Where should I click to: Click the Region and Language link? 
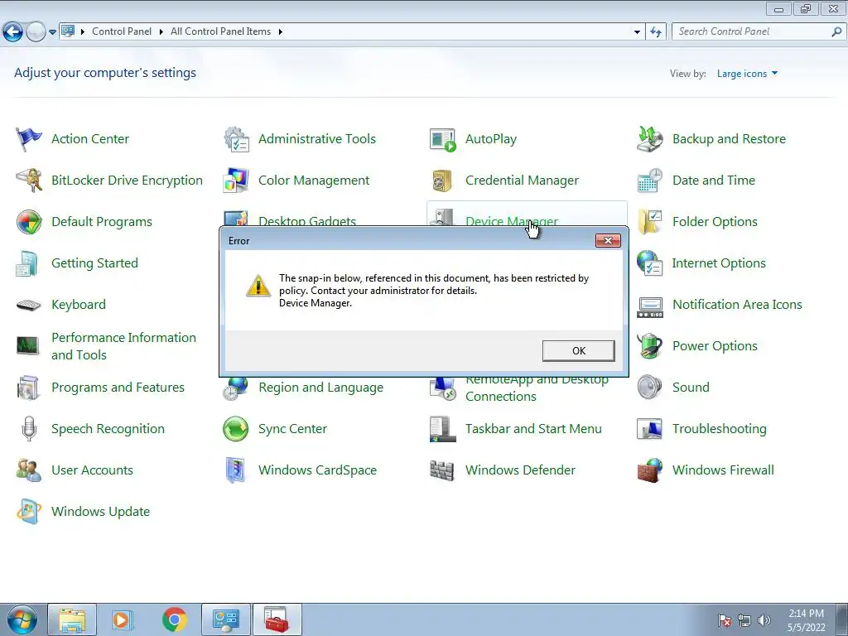coord(320,388)
